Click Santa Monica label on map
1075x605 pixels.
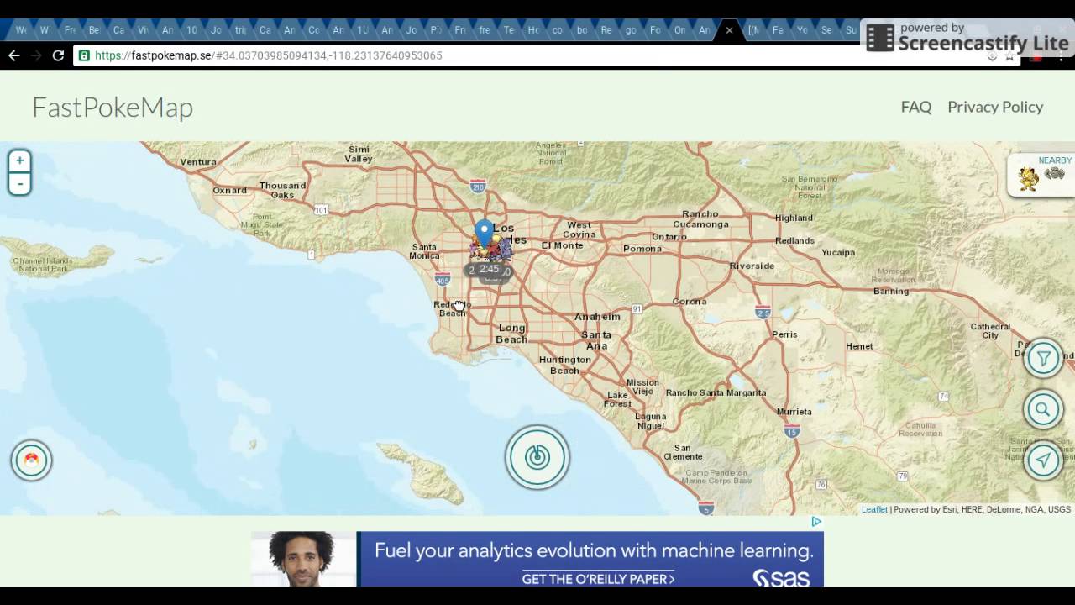click(424, 251)
